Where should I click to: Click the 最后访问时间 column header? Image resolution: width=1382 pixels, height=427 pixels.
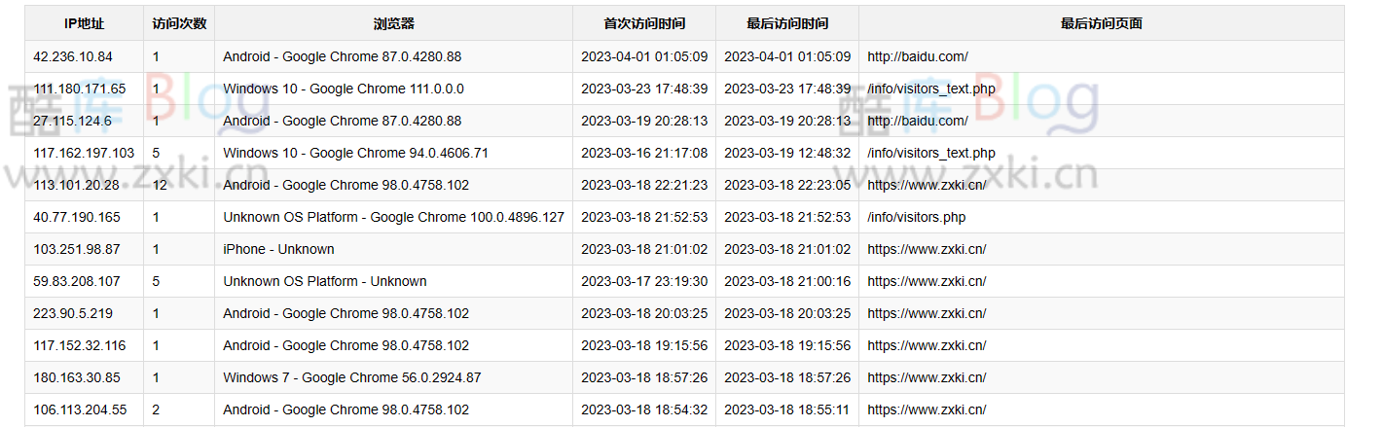[787, 23]
